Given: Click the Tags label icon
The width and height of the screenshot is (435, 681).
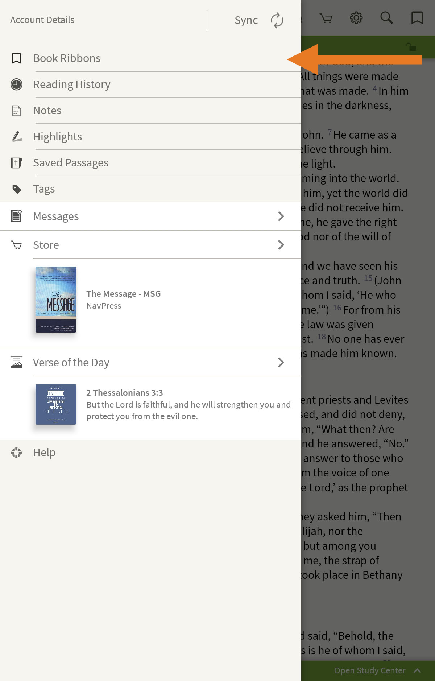Looking at the screenshot, I should (x=16, y=189).
